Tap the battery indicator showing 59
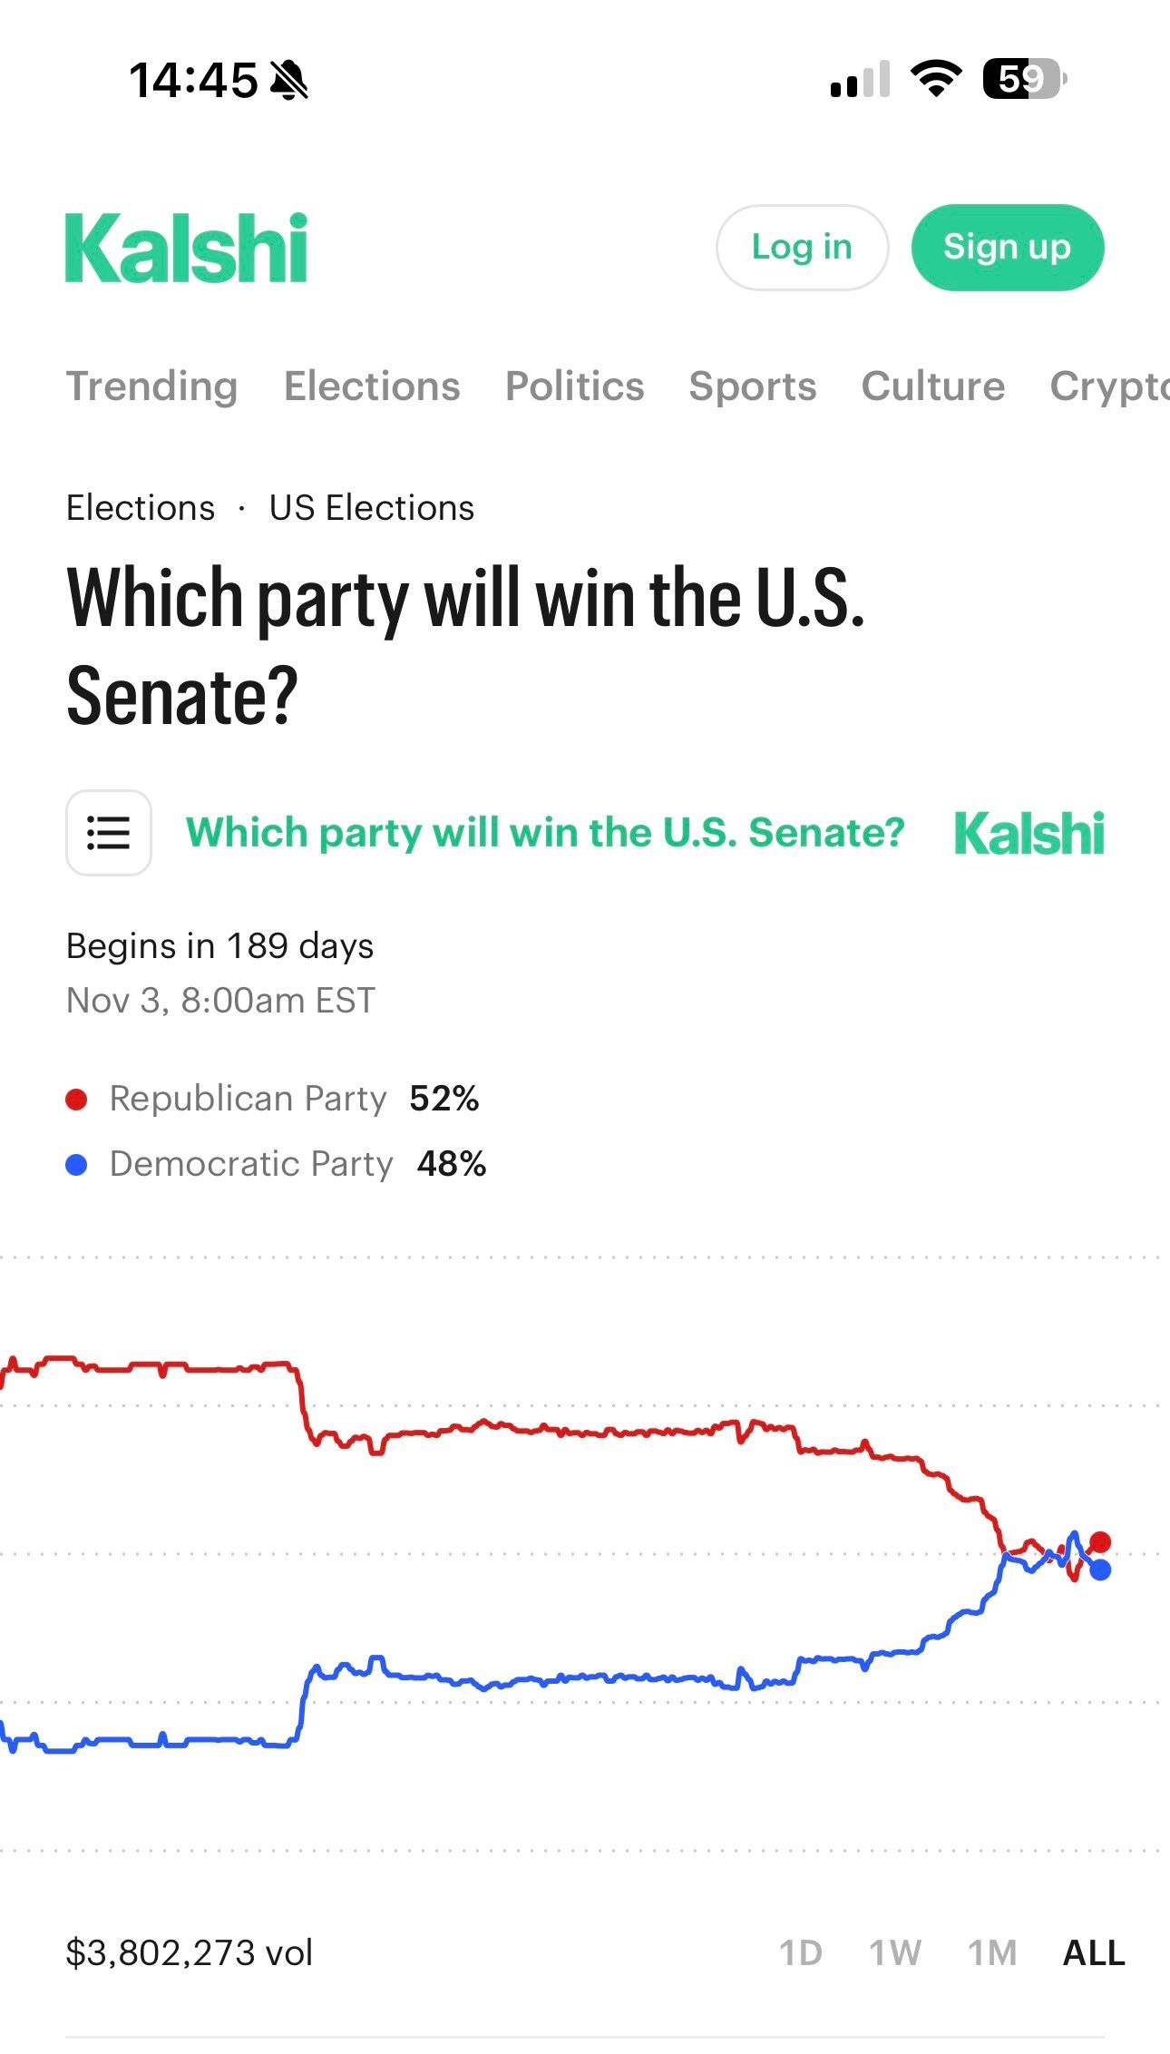 [1023, 79]
